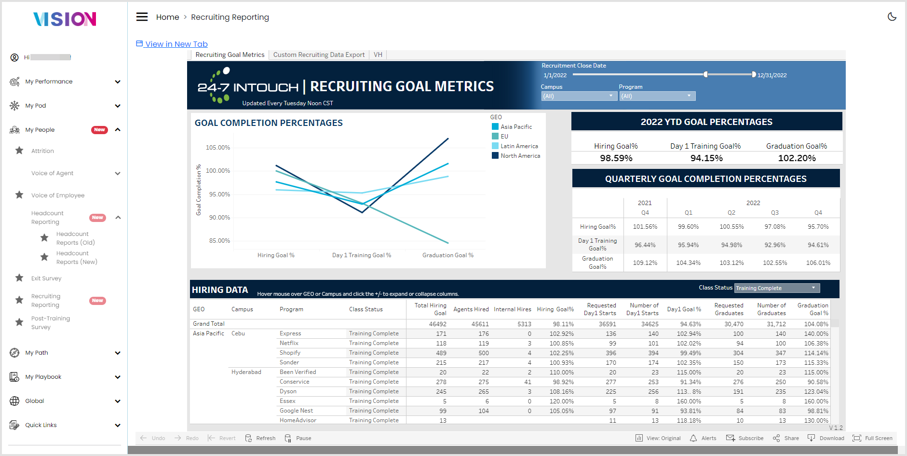This screenshot has width=907, height=456.
Task: Open the Campus filter dropdown
Action: [x=579, y=96]
